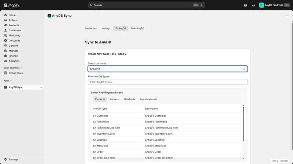
Task: Click the Shopify Location description
Action: point(155,140)
